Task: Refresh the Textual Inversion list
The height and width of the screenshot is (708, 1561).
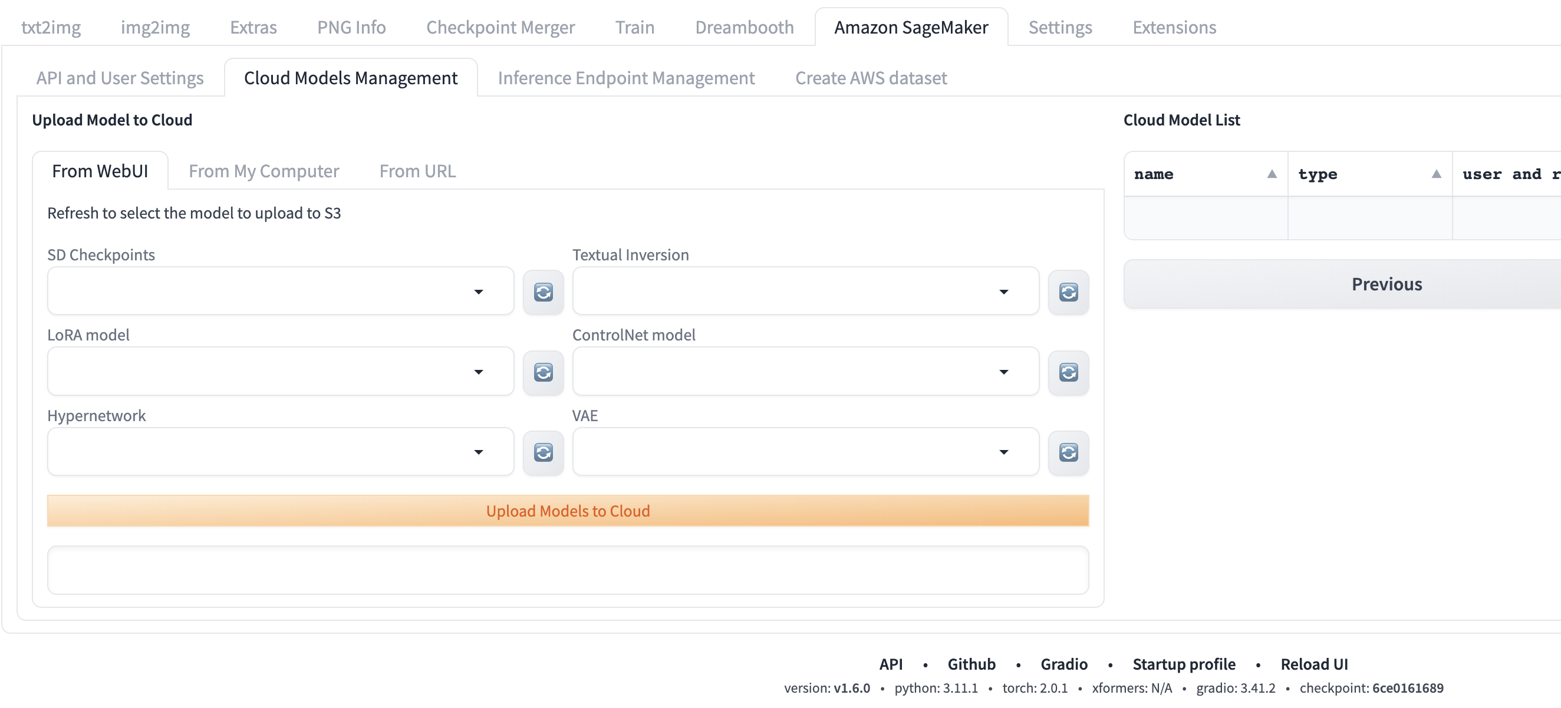Action: coord(1068,292)
